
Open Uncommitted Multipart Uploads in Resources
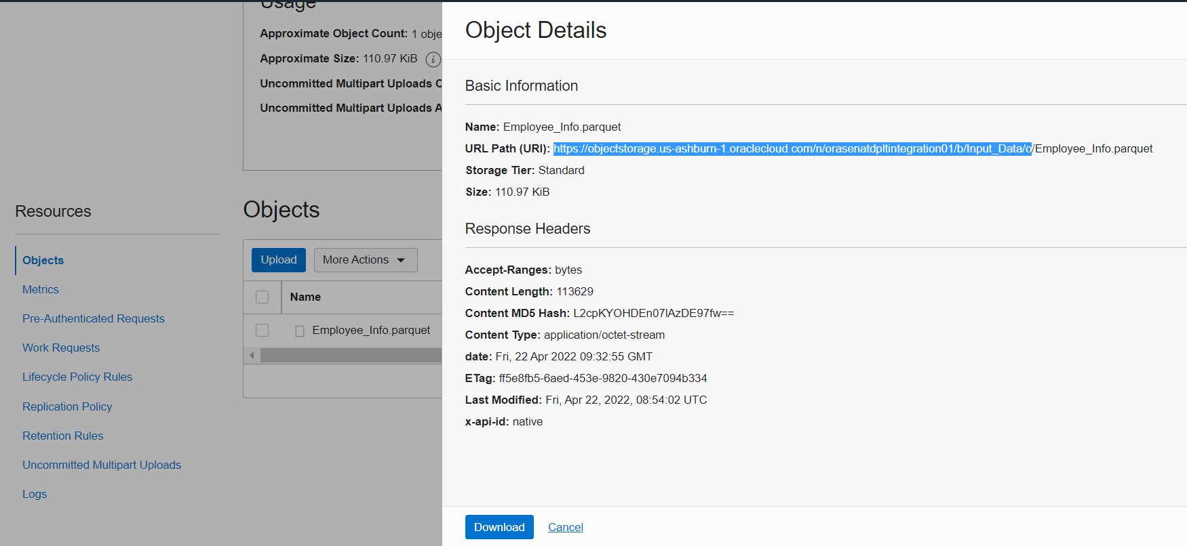click(102, 465)
